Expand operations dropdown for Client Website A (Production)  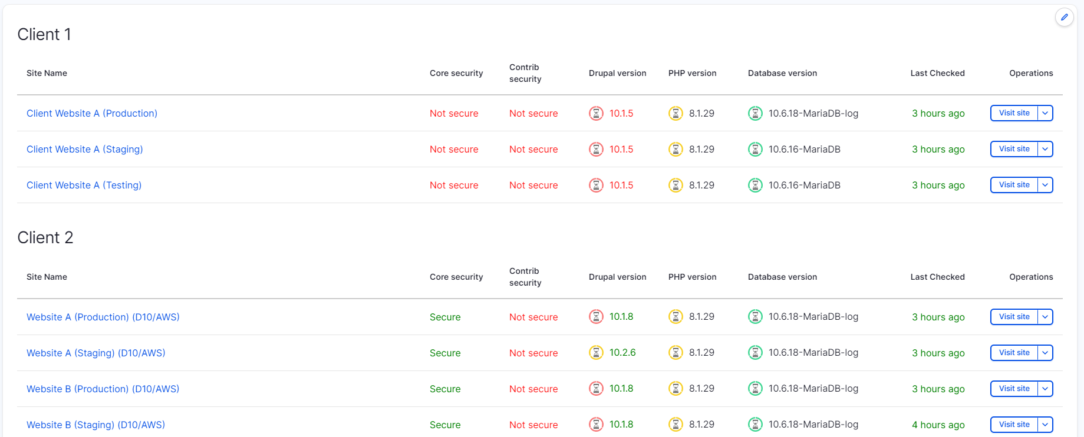(x=1045, y=113)
